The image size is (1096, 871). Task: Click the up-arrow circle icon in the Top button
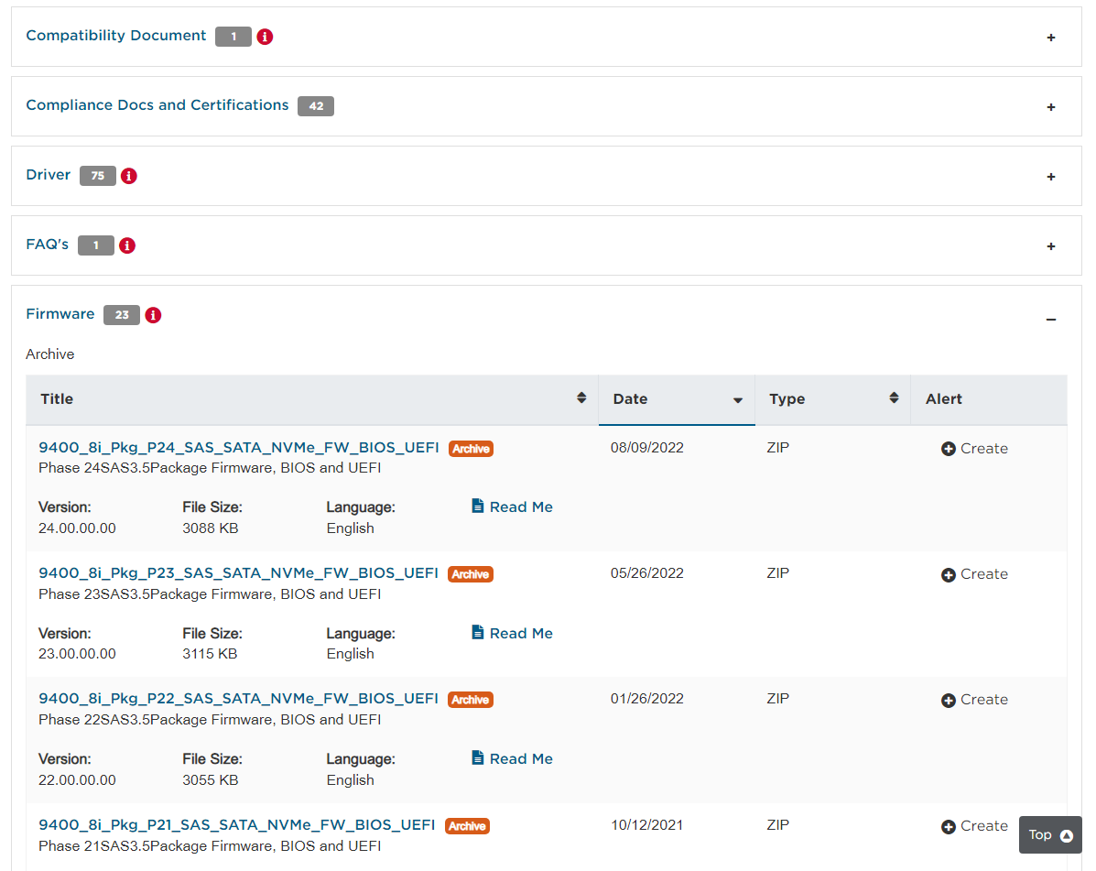click(1067, 835)
